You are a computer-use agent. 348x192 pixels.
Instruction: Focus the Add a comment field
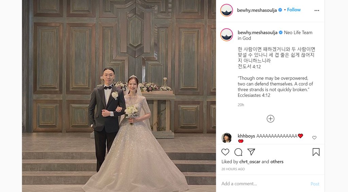point(264,184)
